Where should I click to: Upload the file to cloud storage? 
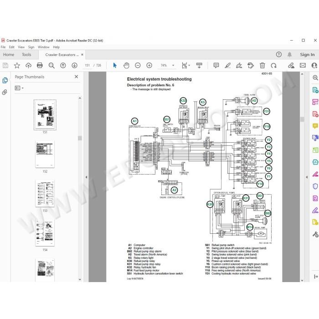coord(28,65)
